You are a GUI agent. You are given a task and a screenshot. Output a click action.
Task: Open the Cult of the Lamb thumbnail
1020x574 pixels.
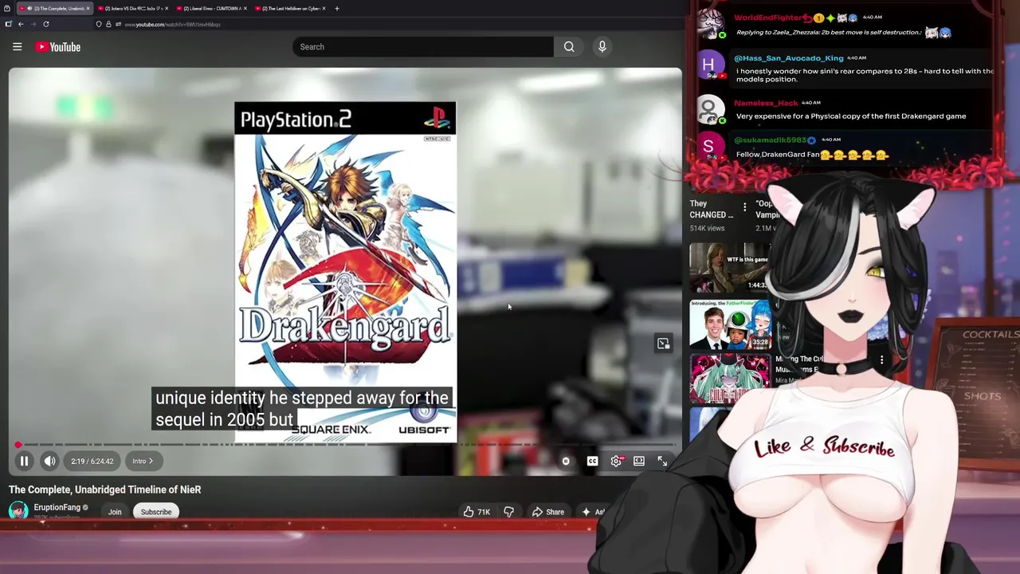click(x=730, y=379)
